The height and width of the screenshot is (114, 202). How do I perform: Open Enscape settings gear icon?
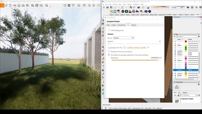[x=94, y=5]
